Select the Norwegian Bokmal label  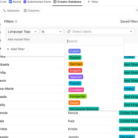pyautogui.click(x=84, y=109)
